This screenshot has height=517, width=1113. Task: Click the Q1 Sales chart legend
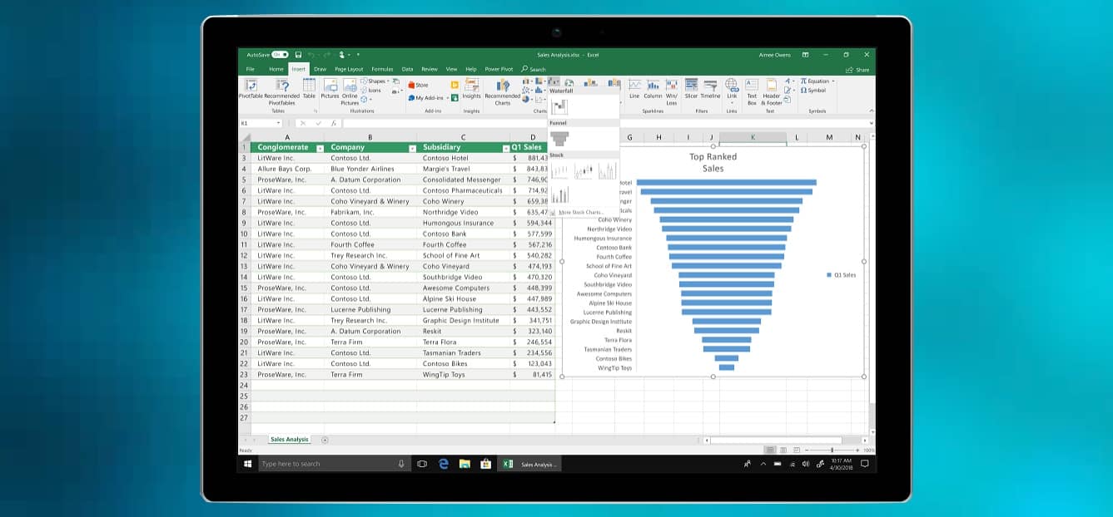coord(841,274)
